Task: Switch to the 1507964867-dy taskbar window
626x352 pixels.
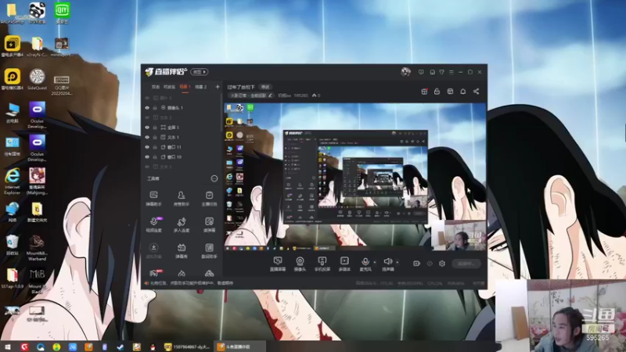Action: (188, 347)
